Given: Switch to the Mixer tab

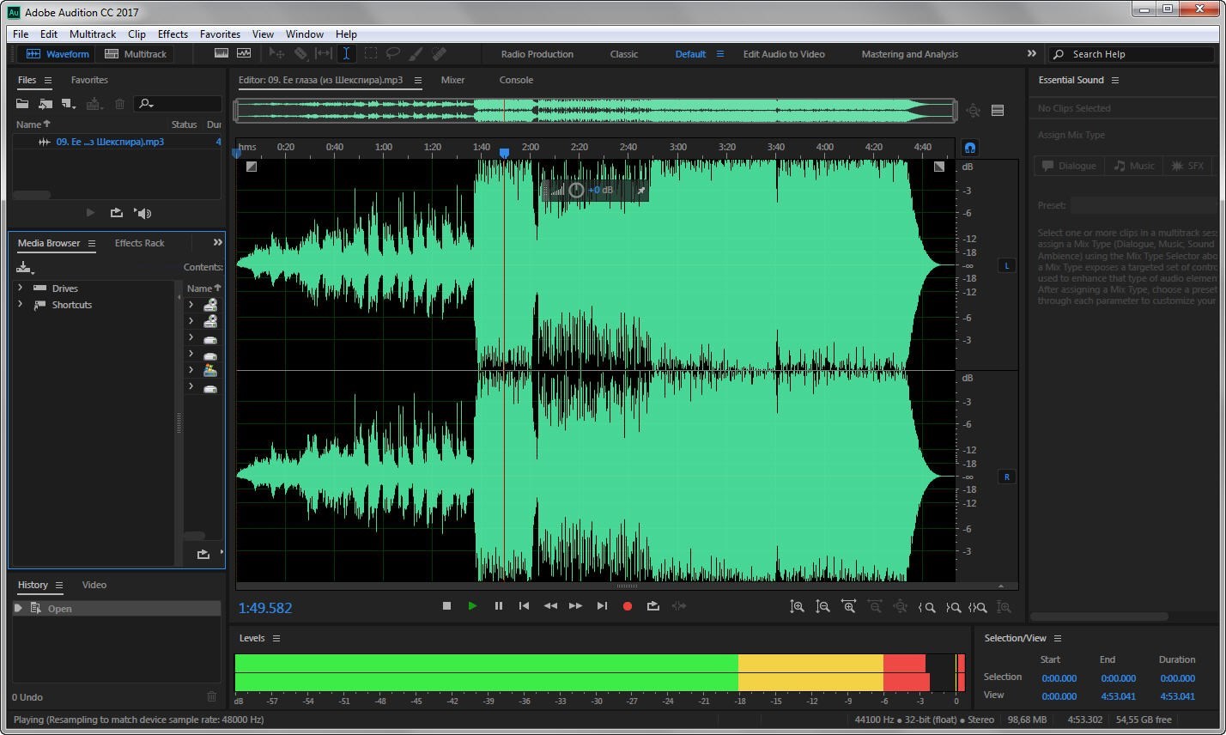Looking at the screenshot, I should click(x=452, y=80).
